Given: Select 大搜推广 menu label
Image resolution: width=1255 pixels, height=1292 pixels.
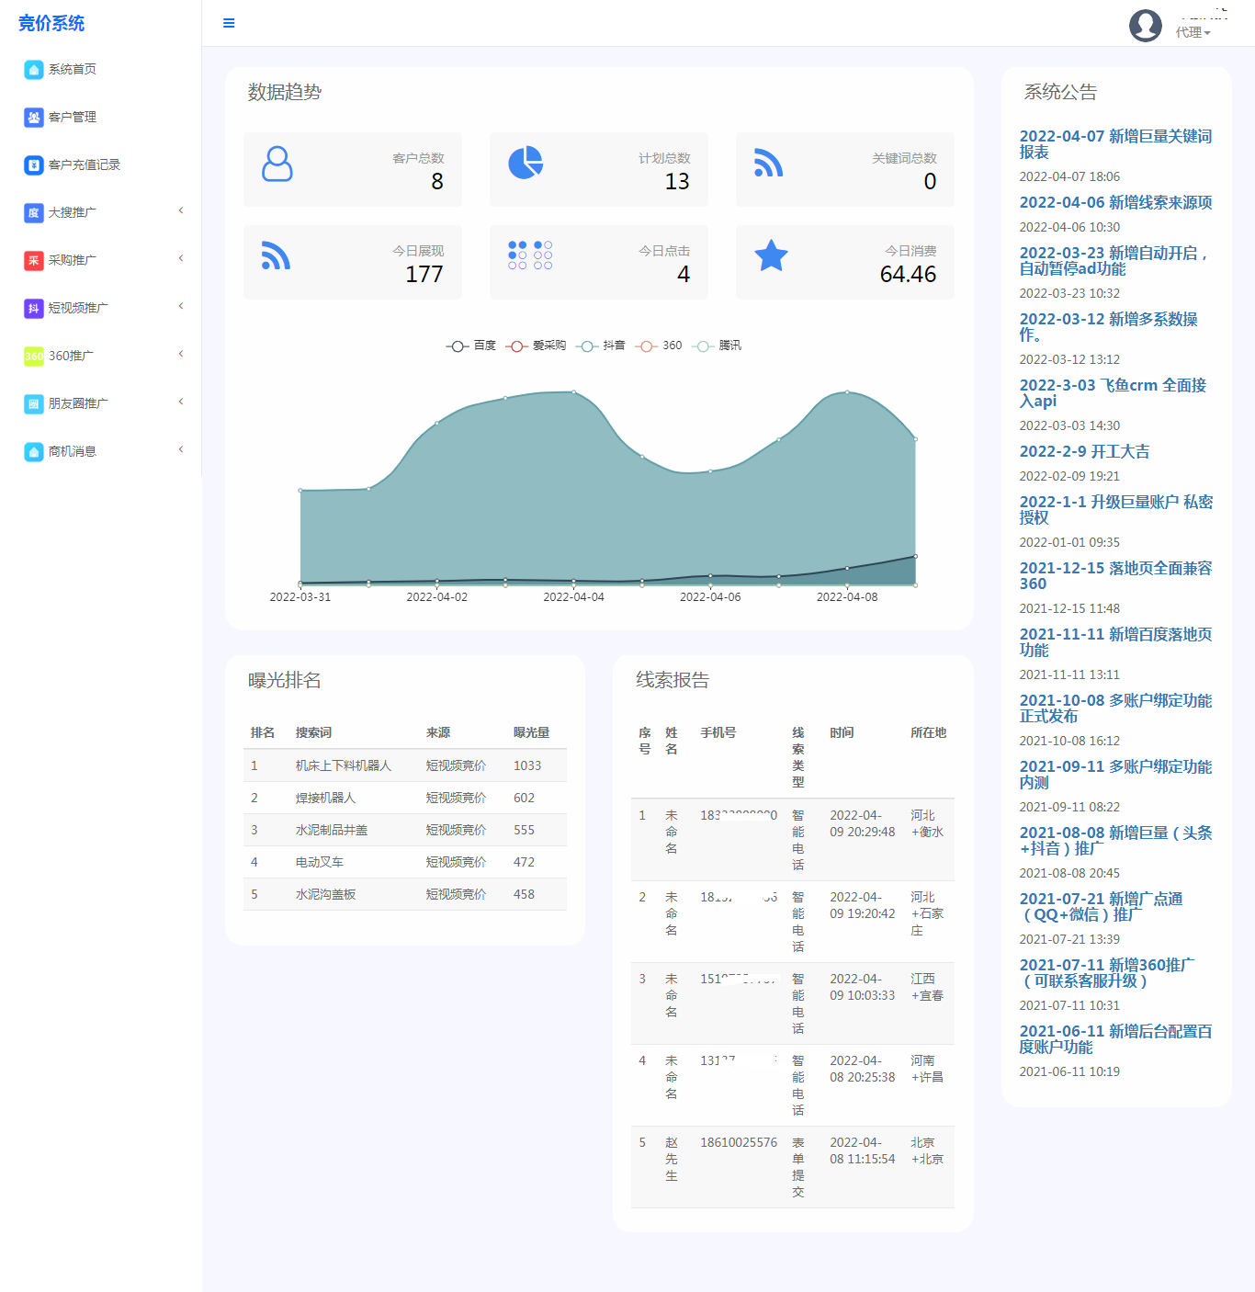Looking at the screenshot, I should (73, 212).
